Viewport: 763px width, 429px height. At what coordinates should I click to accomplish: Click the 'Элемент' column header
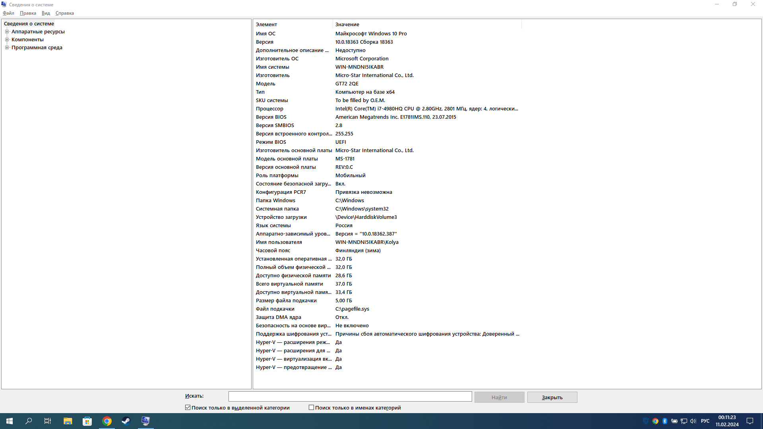pos(293,24)
